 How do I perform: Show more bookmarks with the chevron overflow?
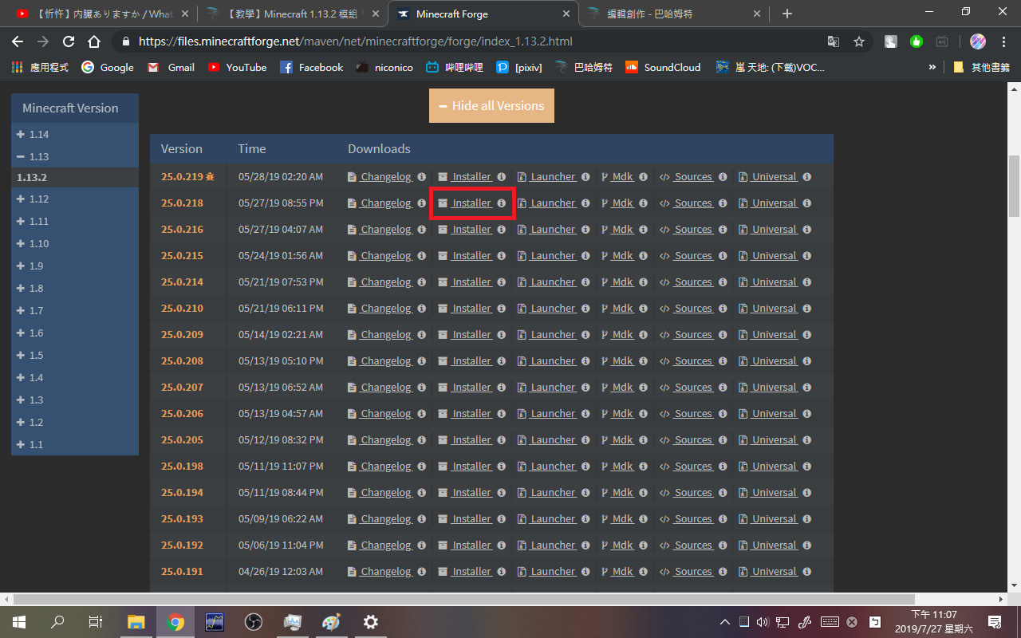932,68
